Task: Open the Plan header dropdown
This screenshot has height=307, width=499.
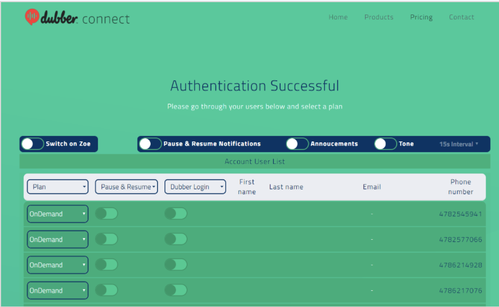Action: (58, 187)
